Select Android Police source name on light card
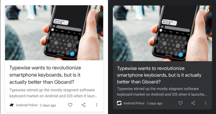 (x=27, y=105)
